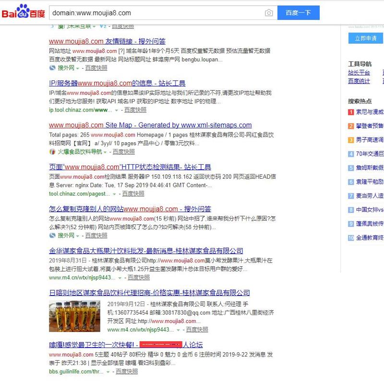The image size is (384, 384).
Task: Open 百度快照 under 金华谋家食品 result
Action: click(139, 278)
